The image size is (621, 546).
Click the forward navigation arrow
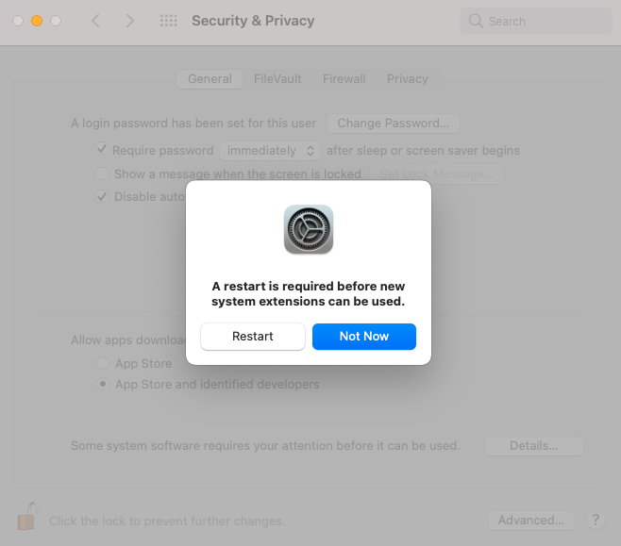[x=129, y=21]
